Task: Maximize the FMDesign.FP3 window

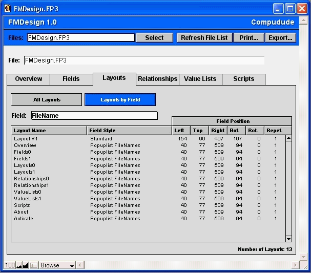Action: tap(290, 9)
